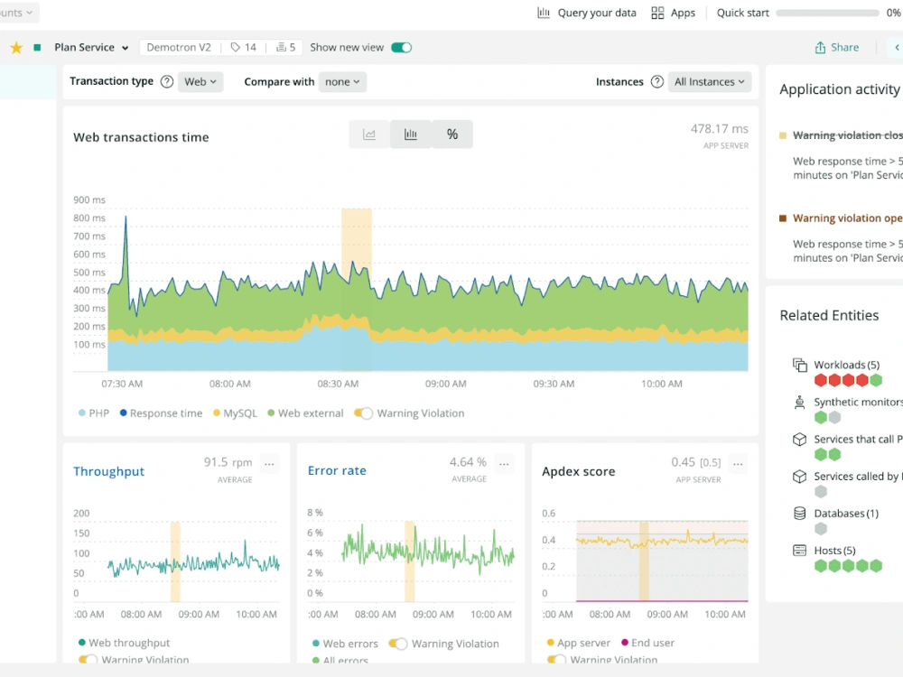Click the favorite star icon

coord(16,47)
